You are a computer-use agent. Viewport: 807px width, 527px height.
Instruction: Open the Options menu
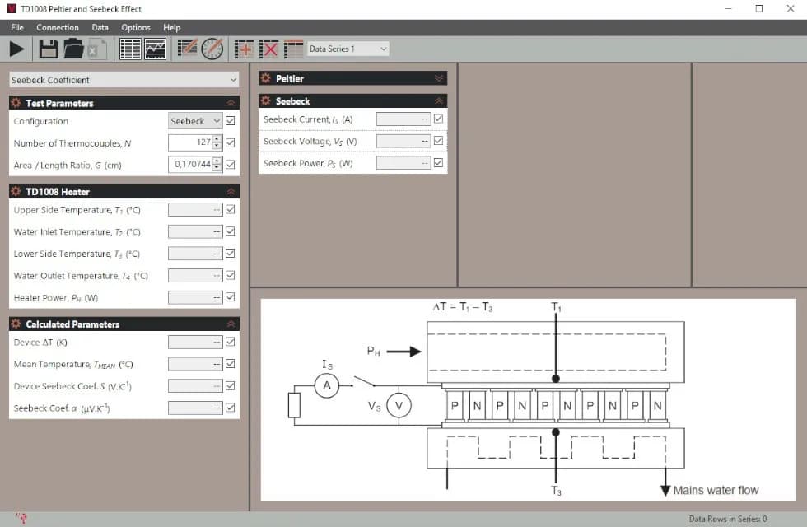(136, 27)
